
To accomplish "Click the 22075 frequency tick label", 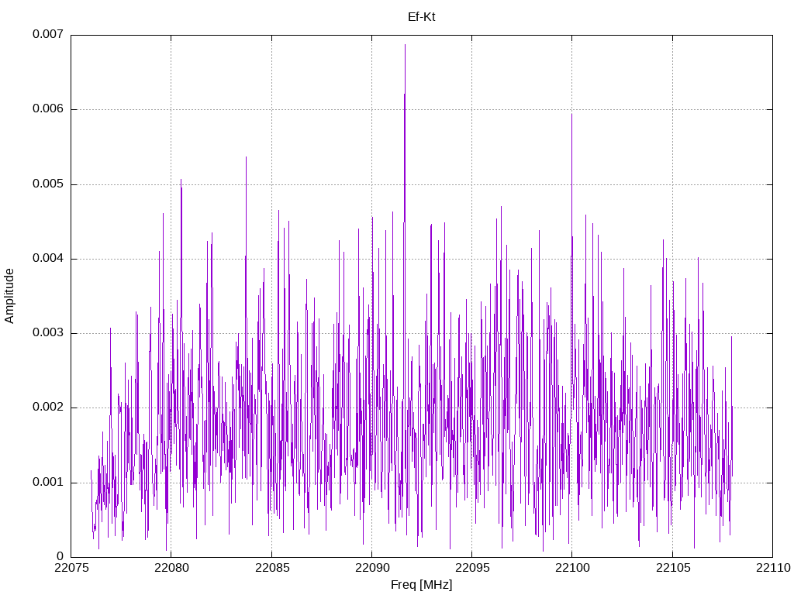I will 71,569.
